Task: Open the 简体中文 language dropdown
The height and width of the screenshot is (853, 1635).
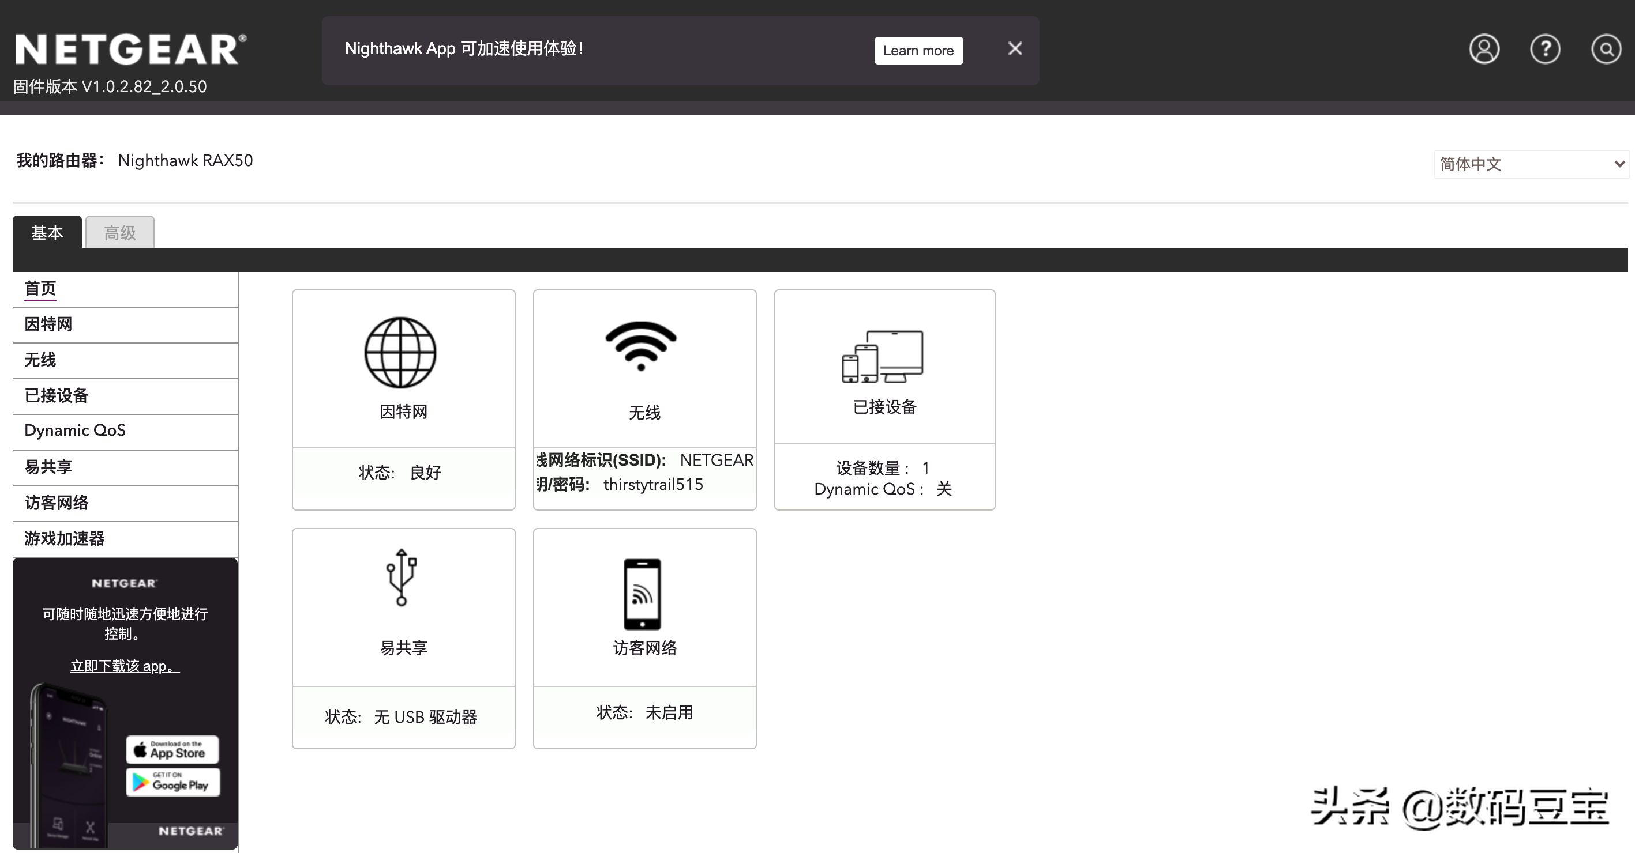Action: pyautogui.click(x=1531, y=164)
